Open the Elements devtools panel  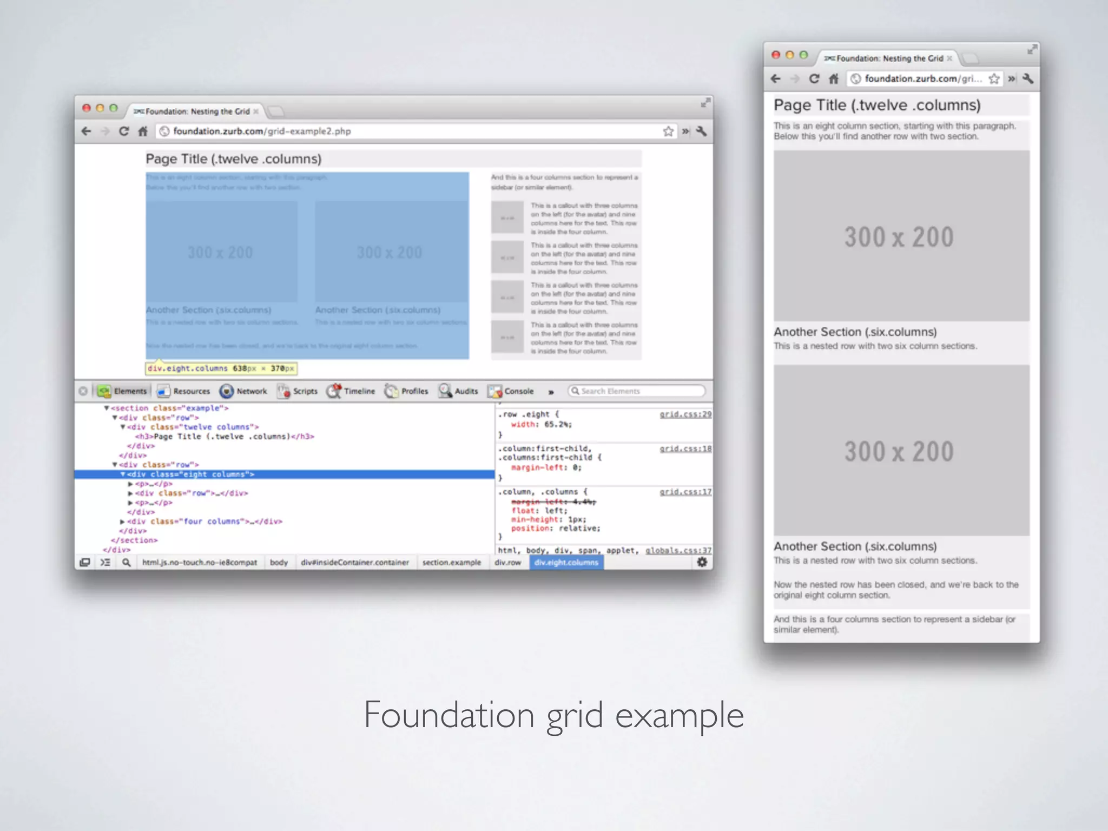pos(122,391)
